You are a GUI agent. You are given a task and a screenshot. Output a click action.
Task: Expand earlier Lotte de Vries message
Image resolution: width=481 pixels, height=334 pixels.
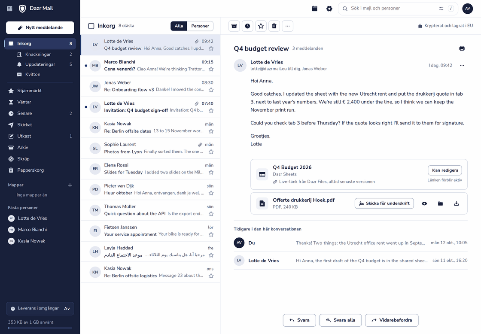pyautogui.click(x=350, y=261)
